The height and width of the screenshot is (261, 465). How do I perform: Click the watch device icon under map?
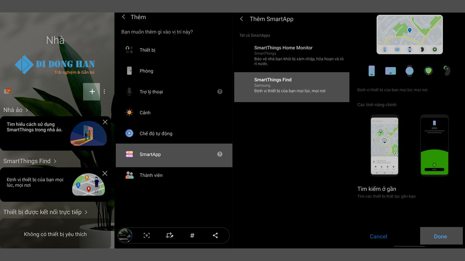click(410, 71)
